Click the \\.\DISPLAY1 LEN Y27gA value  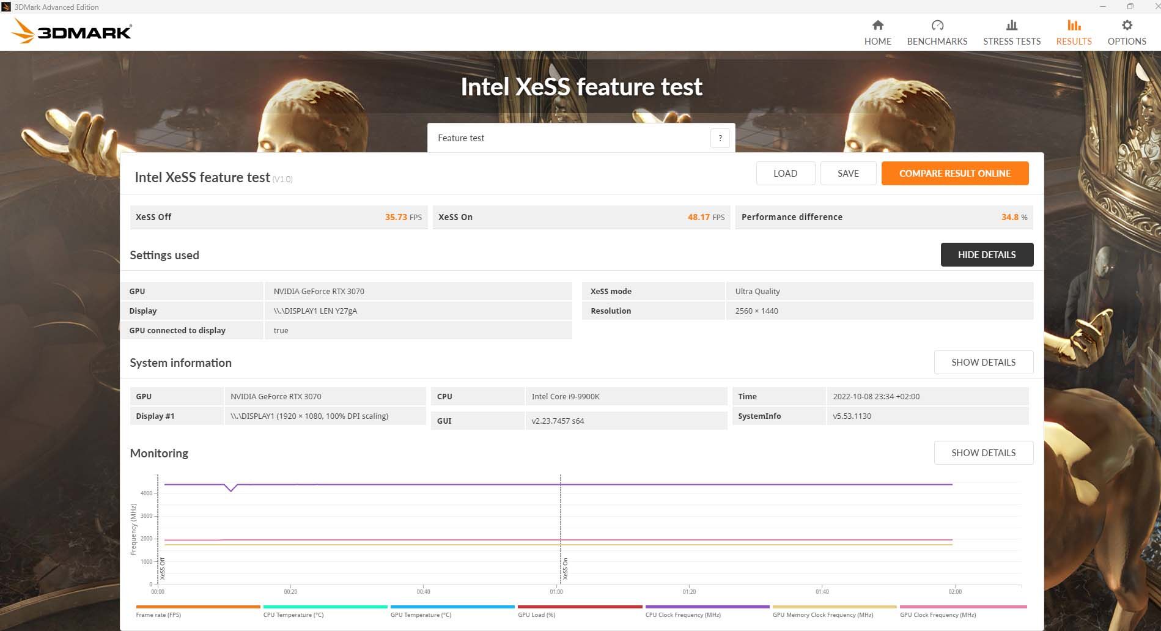pos(315,311)
